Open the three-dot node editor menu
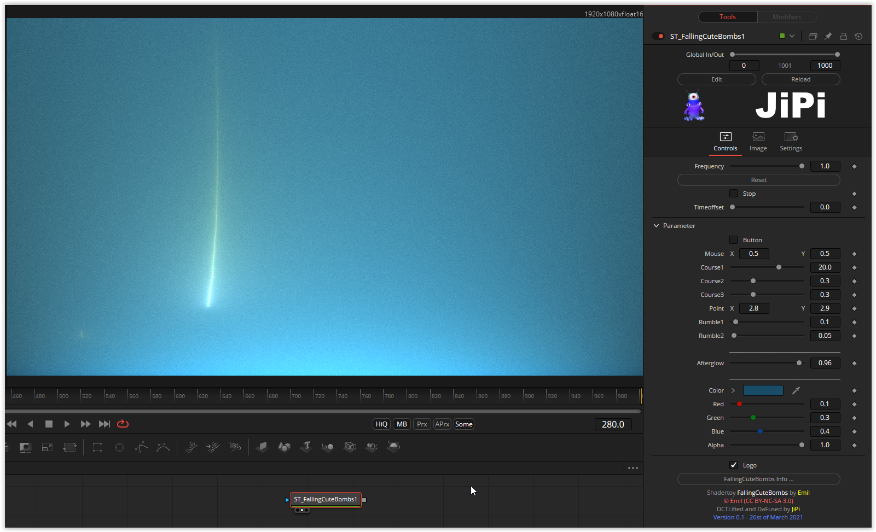The width and height of the screenshot is (876, 532). click(x=633, y=468)
